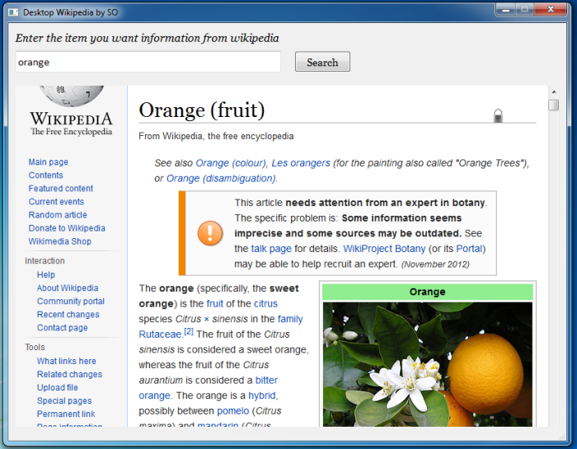
Task: Open Special pages link
Action: click(64, 401)
